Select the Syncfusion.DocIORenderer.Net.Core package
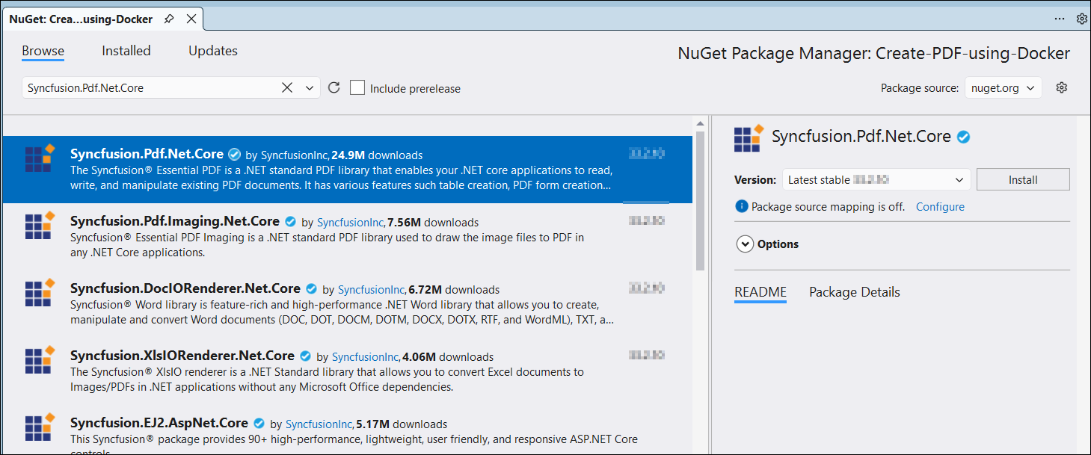The height and width of the screenshot is (455, 1091). tap(348, 303)
